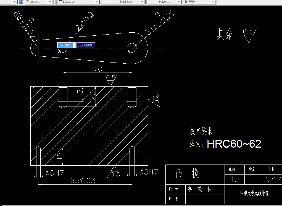Select the 0.8 roughness below the section view
The width and height of the screenshot is (282, 206).
(115, 174)
